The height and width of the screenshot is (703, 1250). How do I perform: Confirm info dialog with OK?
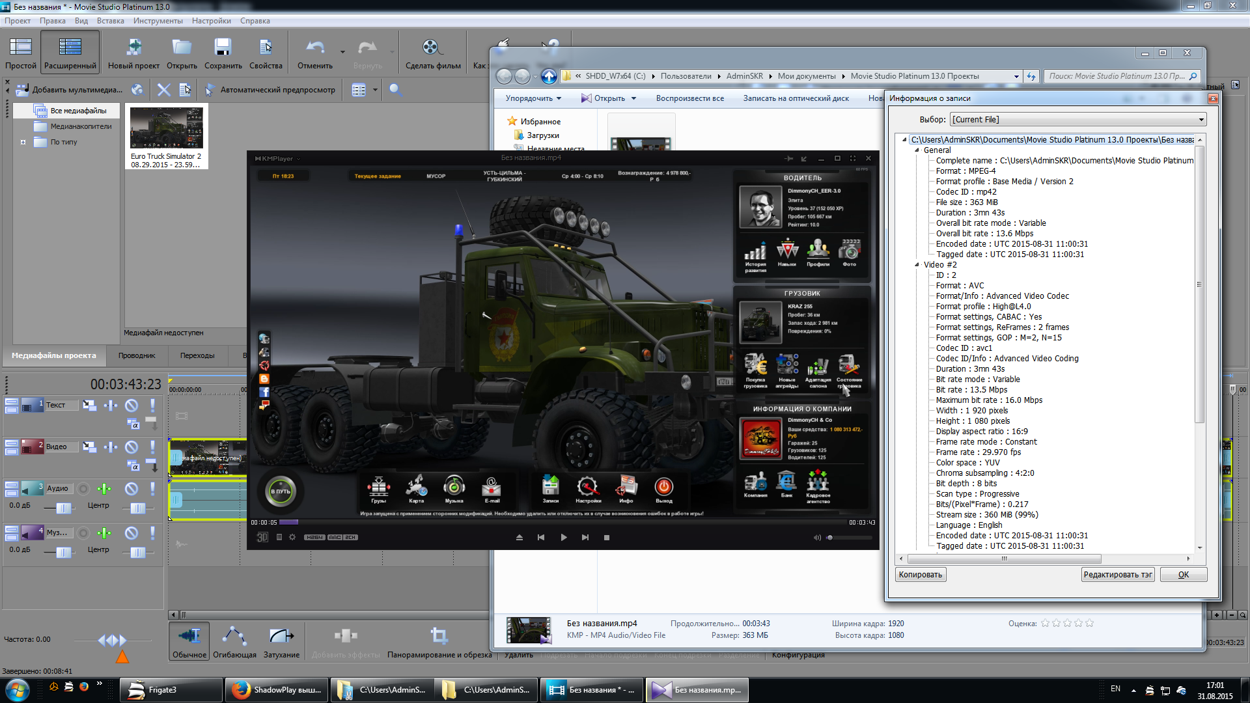[1184, 575]
